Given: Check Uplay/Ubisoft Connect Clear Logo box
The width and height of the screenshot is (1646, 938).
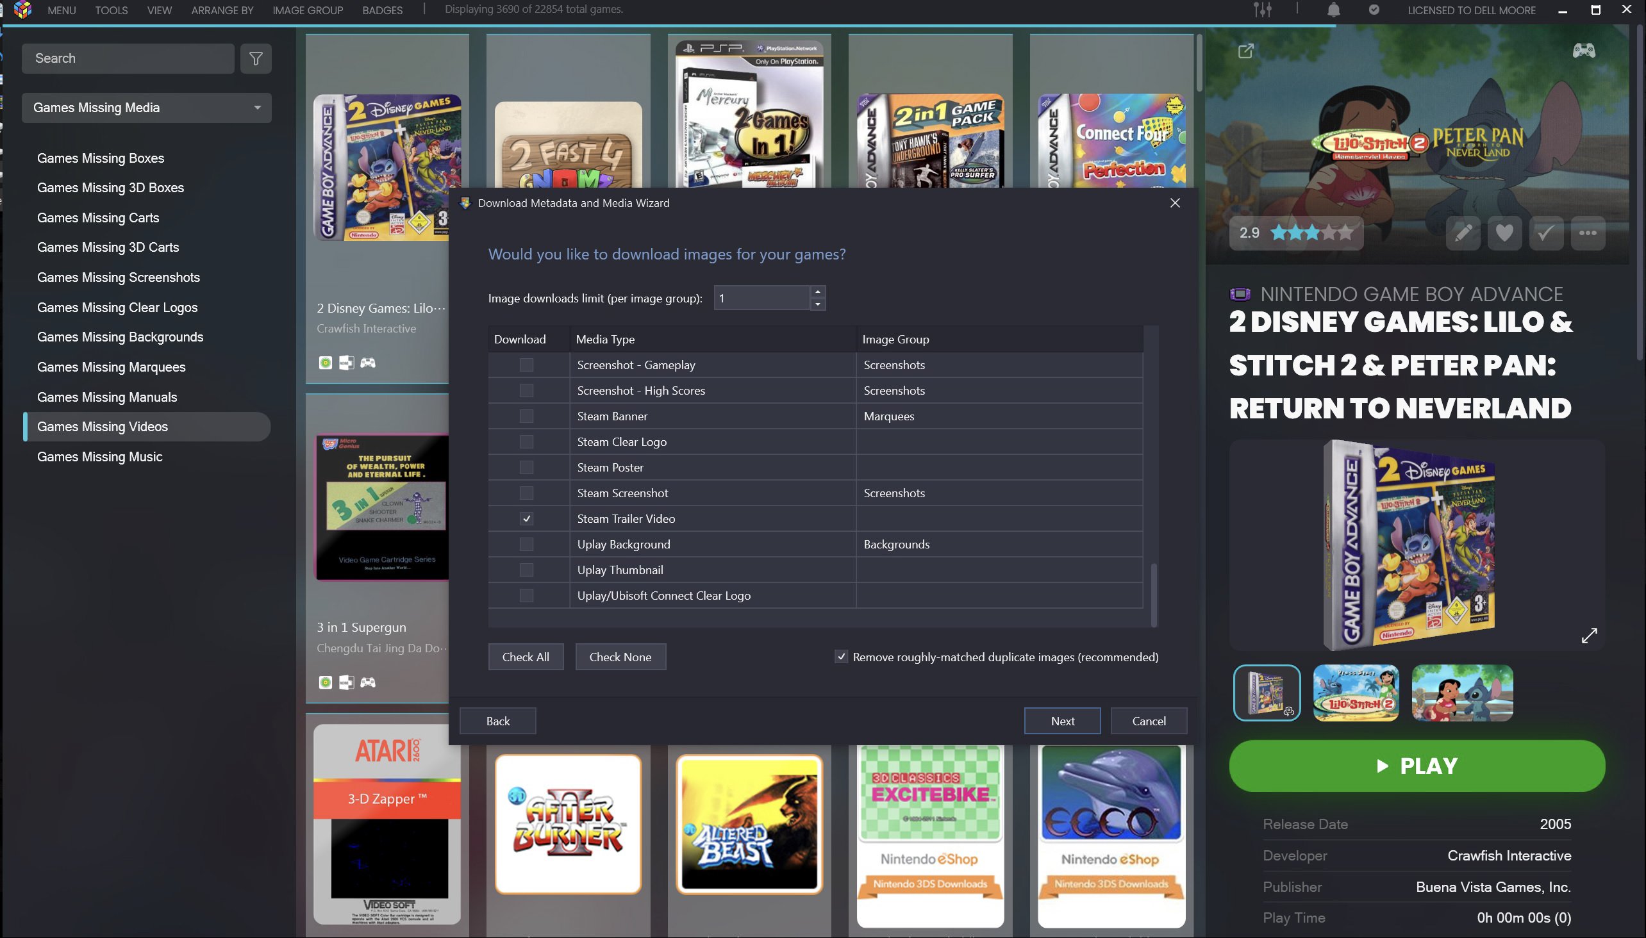Looking at the screenshot, I should pos(526,596).
